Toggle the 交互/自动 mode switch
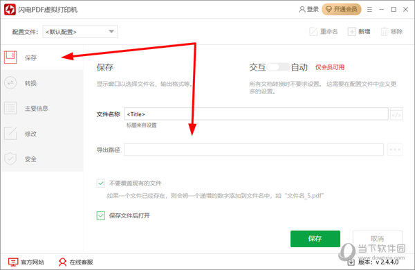 278,67
